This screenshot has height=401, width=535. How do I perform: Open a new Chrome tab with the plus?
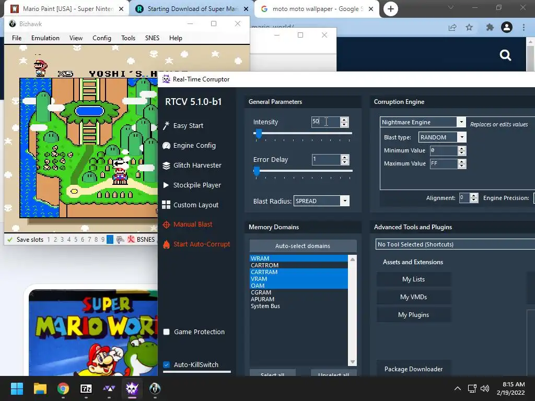[391, 9]
